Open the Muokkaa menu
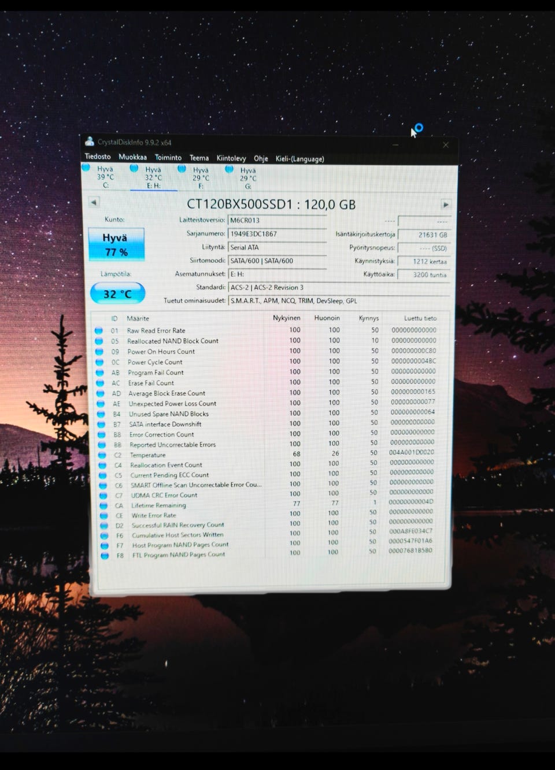 (x=132, y=157)
